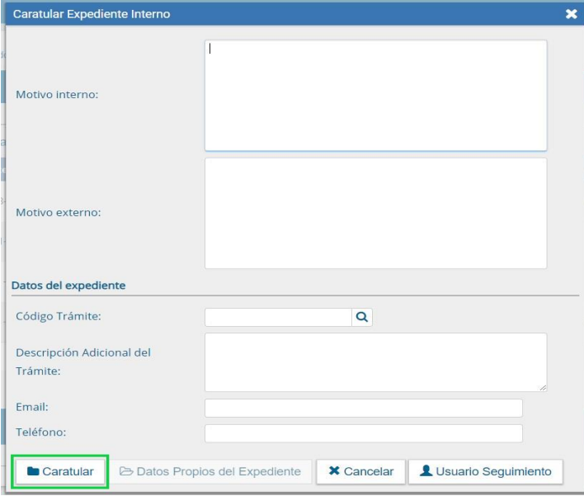Image resolution: width=584 pixels, height=496 pixels.
Task: Click the Cancelar button
Action: click(x=360, y=471)
